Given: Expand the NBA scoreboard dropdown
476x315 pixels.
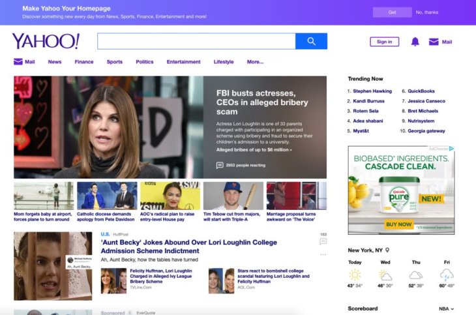Looking at the screenshot, I should pos(447,308).
